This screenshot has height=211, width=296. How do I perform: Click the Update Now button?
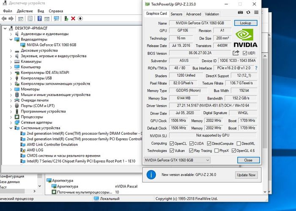tap(246, 175)
